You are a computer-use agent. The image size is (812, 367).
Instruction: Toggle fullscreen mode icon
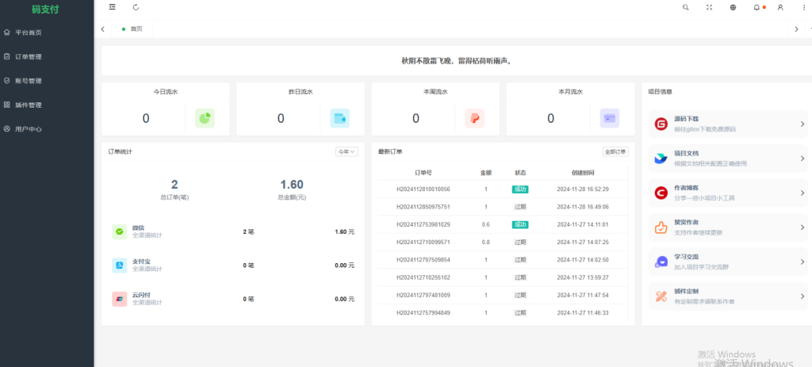pyautogui.click(x=710, y=7)
